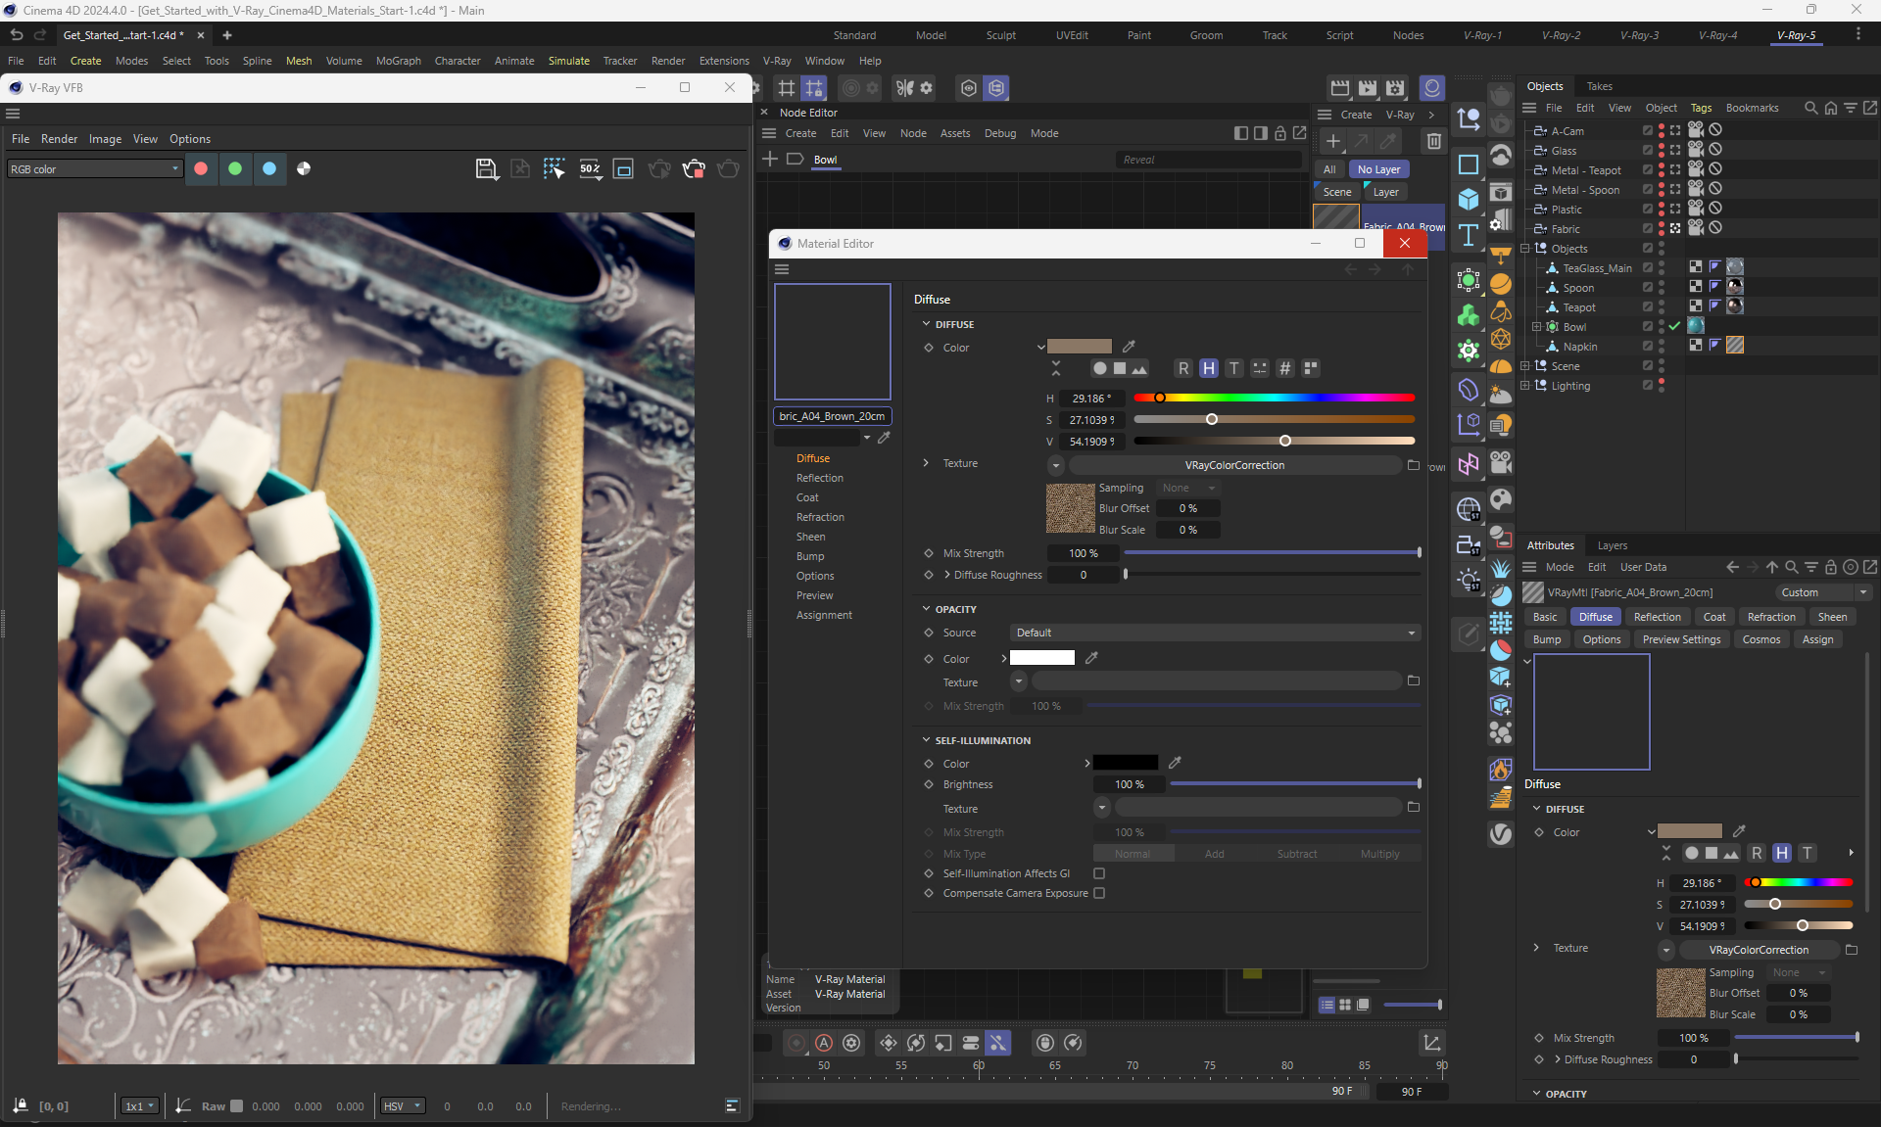Select Teapot object in the object tree
This screenshot has height=1127, width=1881.
click(1578, 307)
